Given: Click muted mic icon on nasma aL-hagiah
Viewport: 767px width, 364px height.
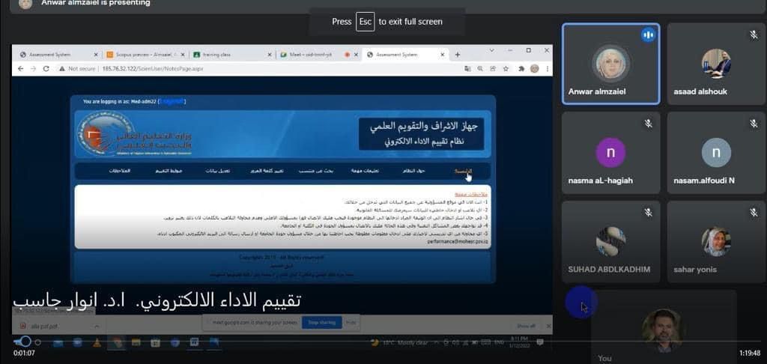Looking at the screenshot, I should pyautogui.click(x=648, y=124).
